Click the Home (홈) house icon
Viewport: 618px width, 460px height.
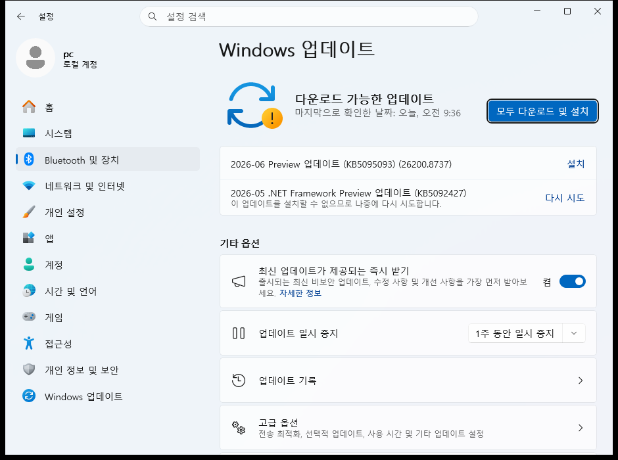(x=29, y=106)
